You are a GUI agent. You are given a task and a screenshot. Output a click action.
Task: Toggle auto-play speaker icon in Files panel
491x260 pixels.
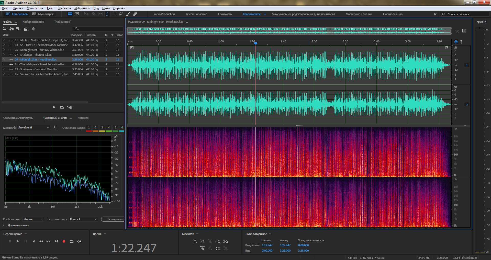click(70, 107)
